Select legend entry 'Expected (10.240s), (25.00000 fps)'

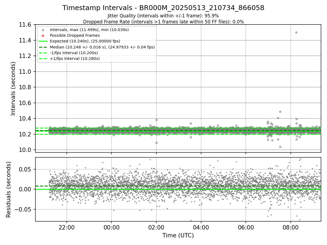click(x=85, y=41)
